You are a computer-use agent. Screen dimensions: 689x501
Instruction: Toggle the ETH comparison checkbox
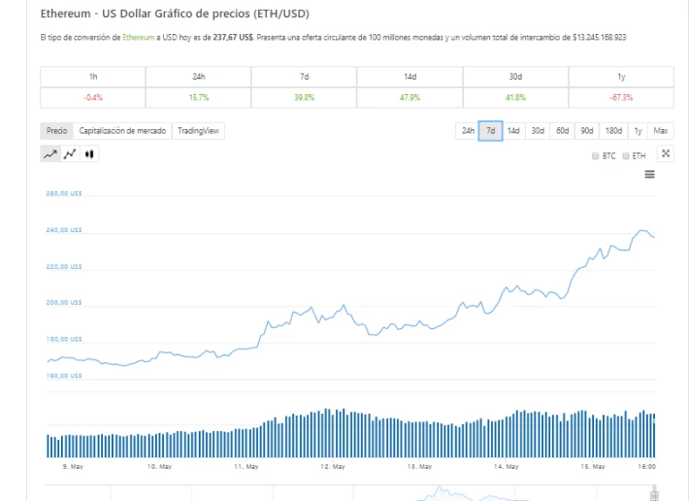(626, 156)
